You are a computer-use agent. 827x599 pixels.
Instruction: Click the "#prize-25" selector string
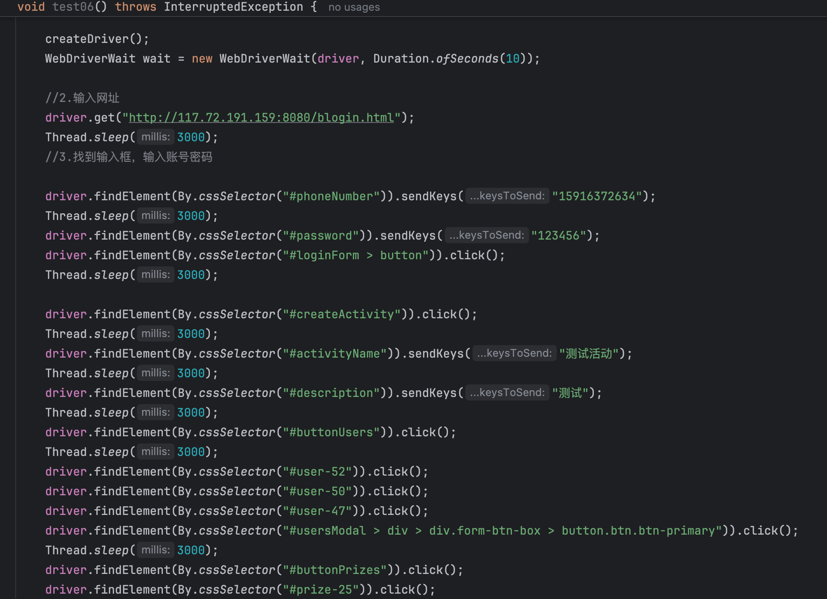pyautogui.click(x=321, y=590)
